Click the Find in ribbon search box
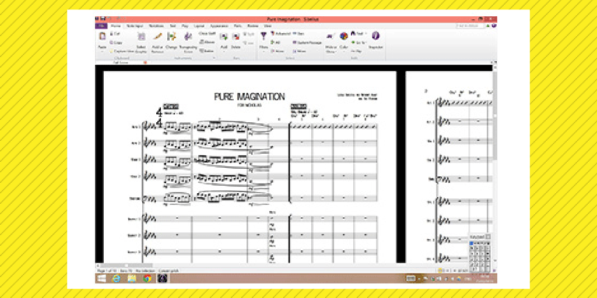 point(470,26)
